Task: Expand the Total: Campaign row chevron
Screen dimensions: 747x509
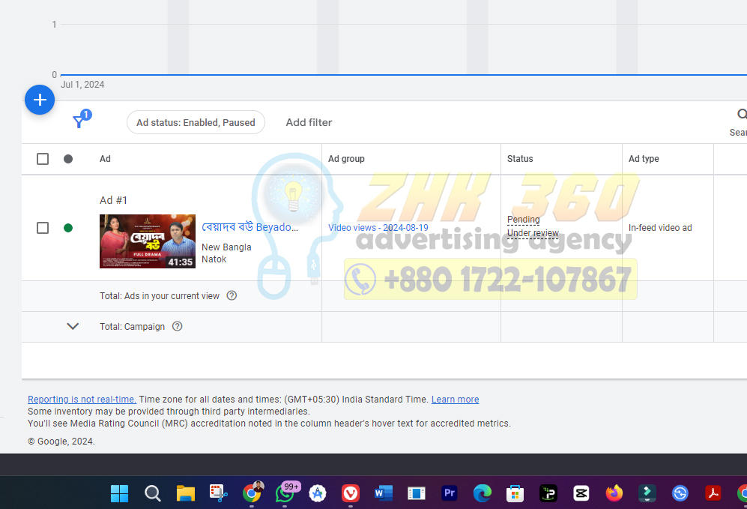Action: (73, 327)
